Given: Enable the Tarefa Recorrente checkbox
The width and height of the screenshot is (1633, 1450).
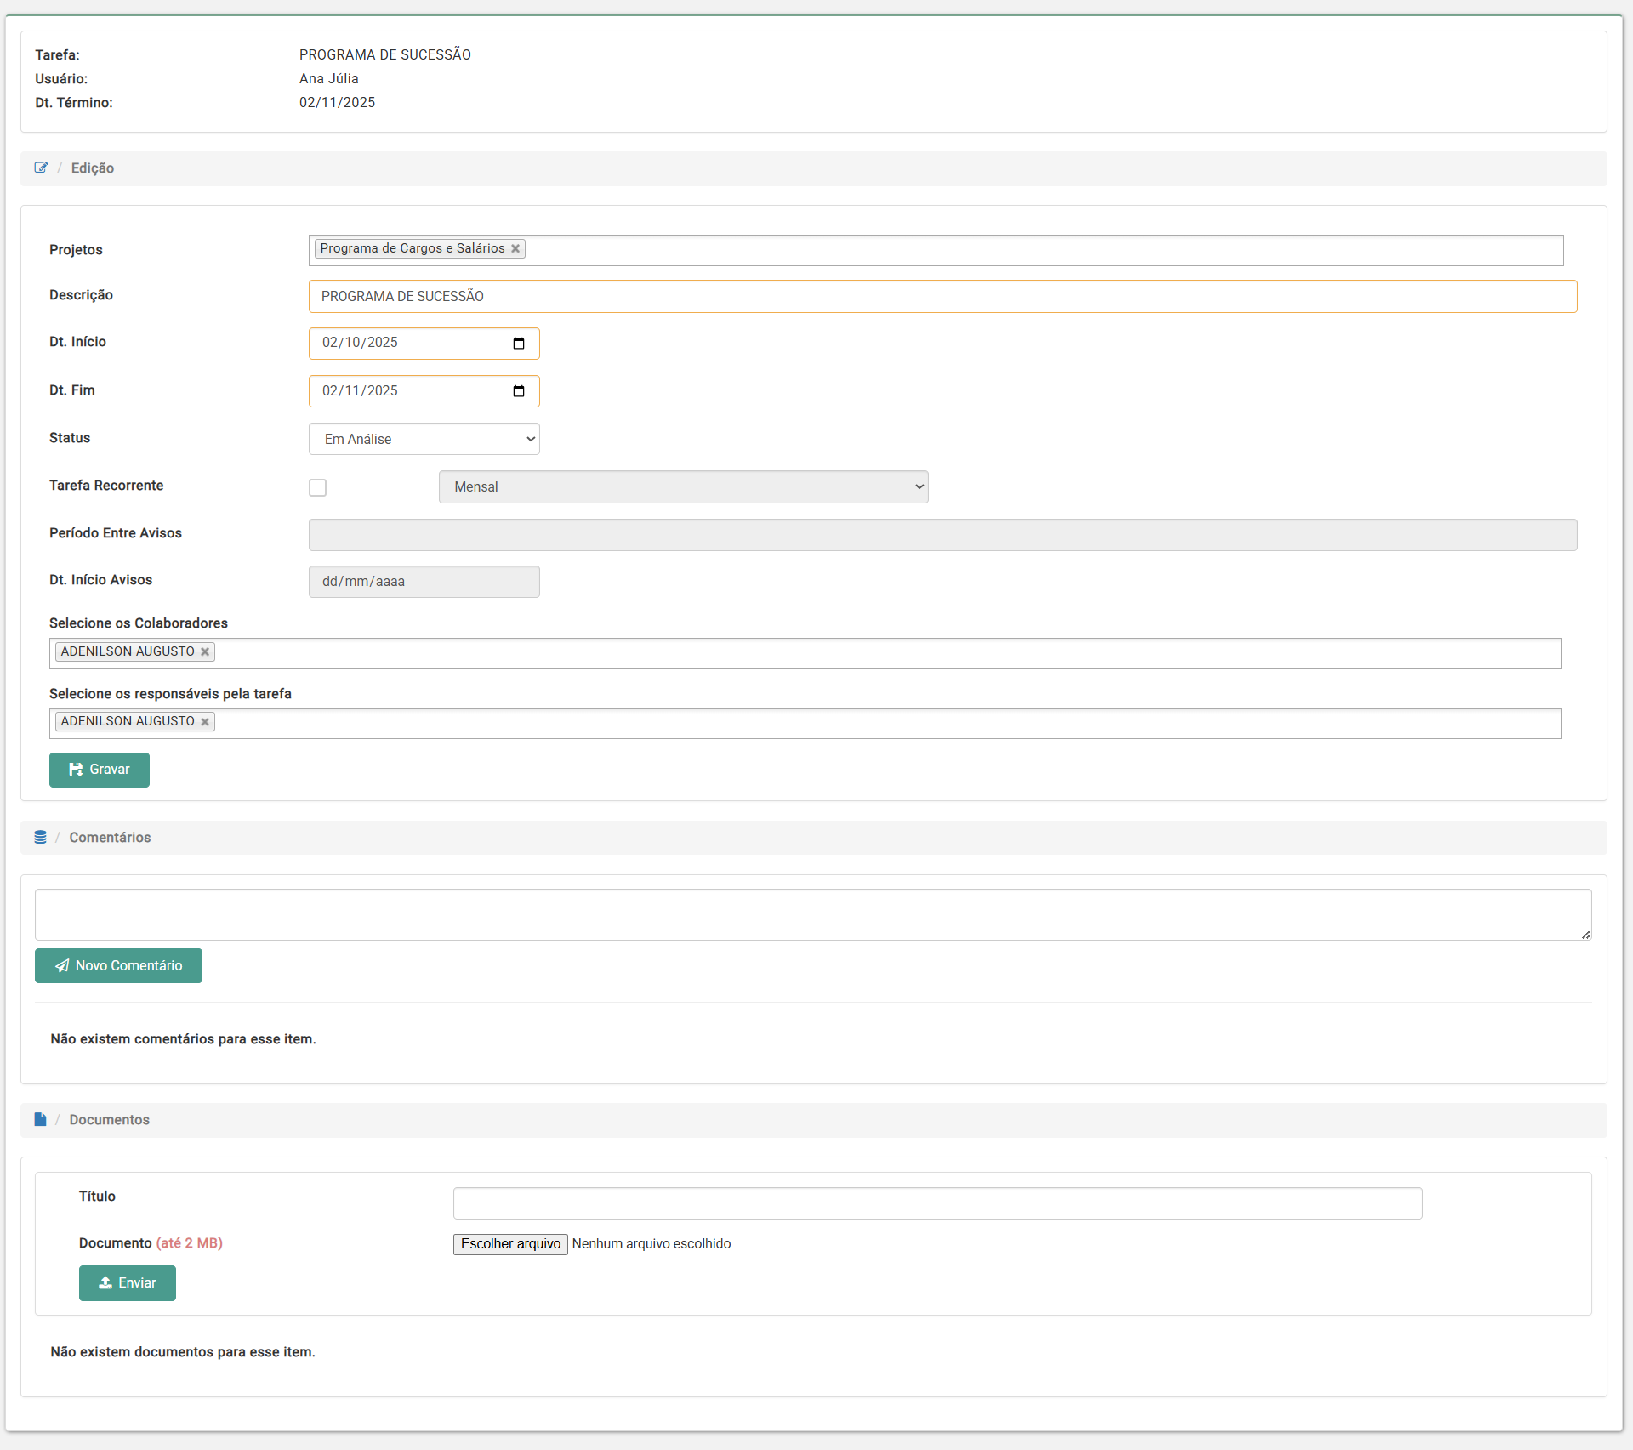Looking at the screenshot, I should (x=317, y=487).
